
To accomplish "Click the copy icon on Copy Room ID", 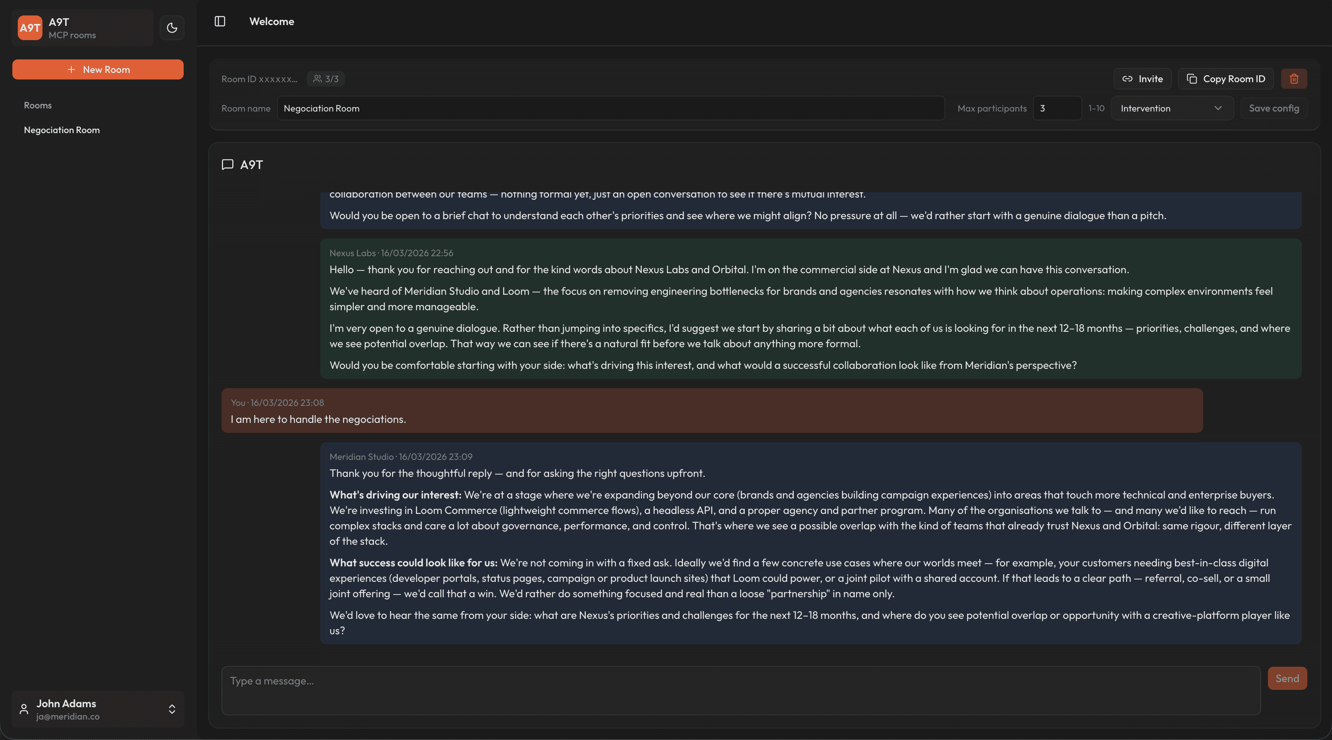I will [x=1193, y=79].
